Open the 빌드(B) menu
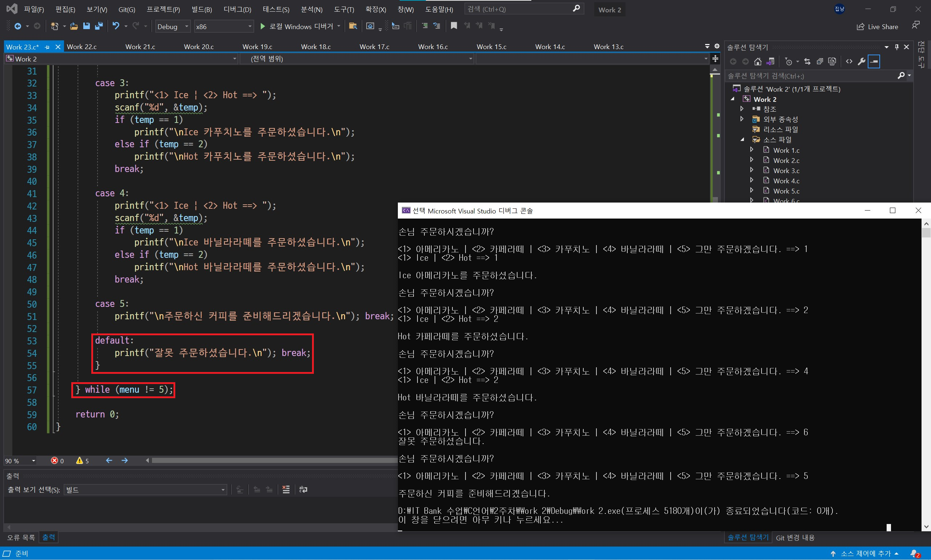Screen dimensions: 931x560 pos(201,9)
